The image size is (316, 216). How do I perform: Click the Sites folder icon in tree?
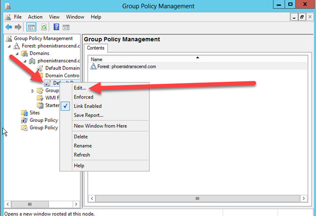[x=24, y=113]
